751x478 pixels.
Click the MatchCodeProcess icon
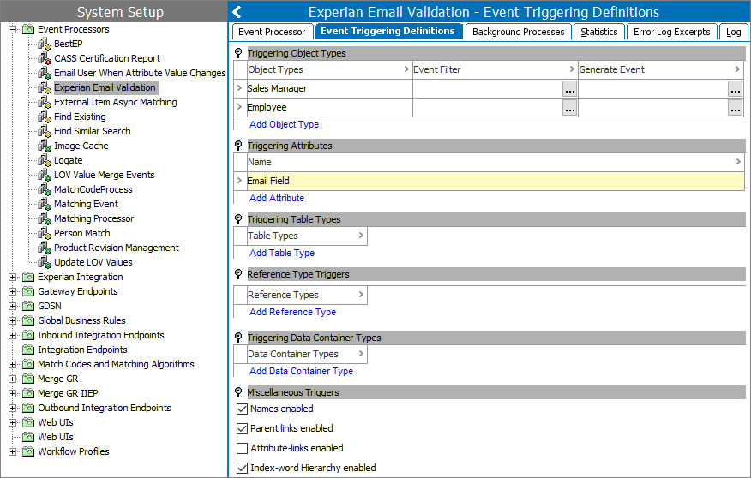45,190
